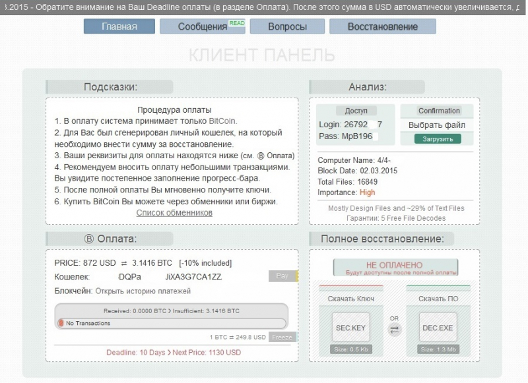
Task: Click the SEC.KEY download icon
Action: coord(350,327)
